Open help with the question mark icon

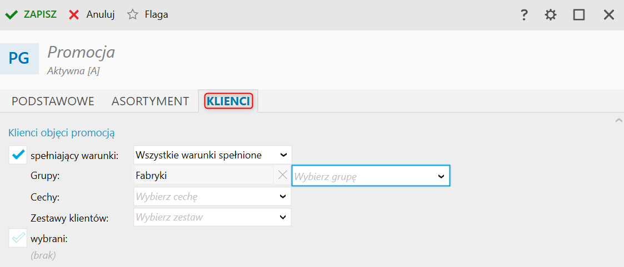[x=523, y=15]
